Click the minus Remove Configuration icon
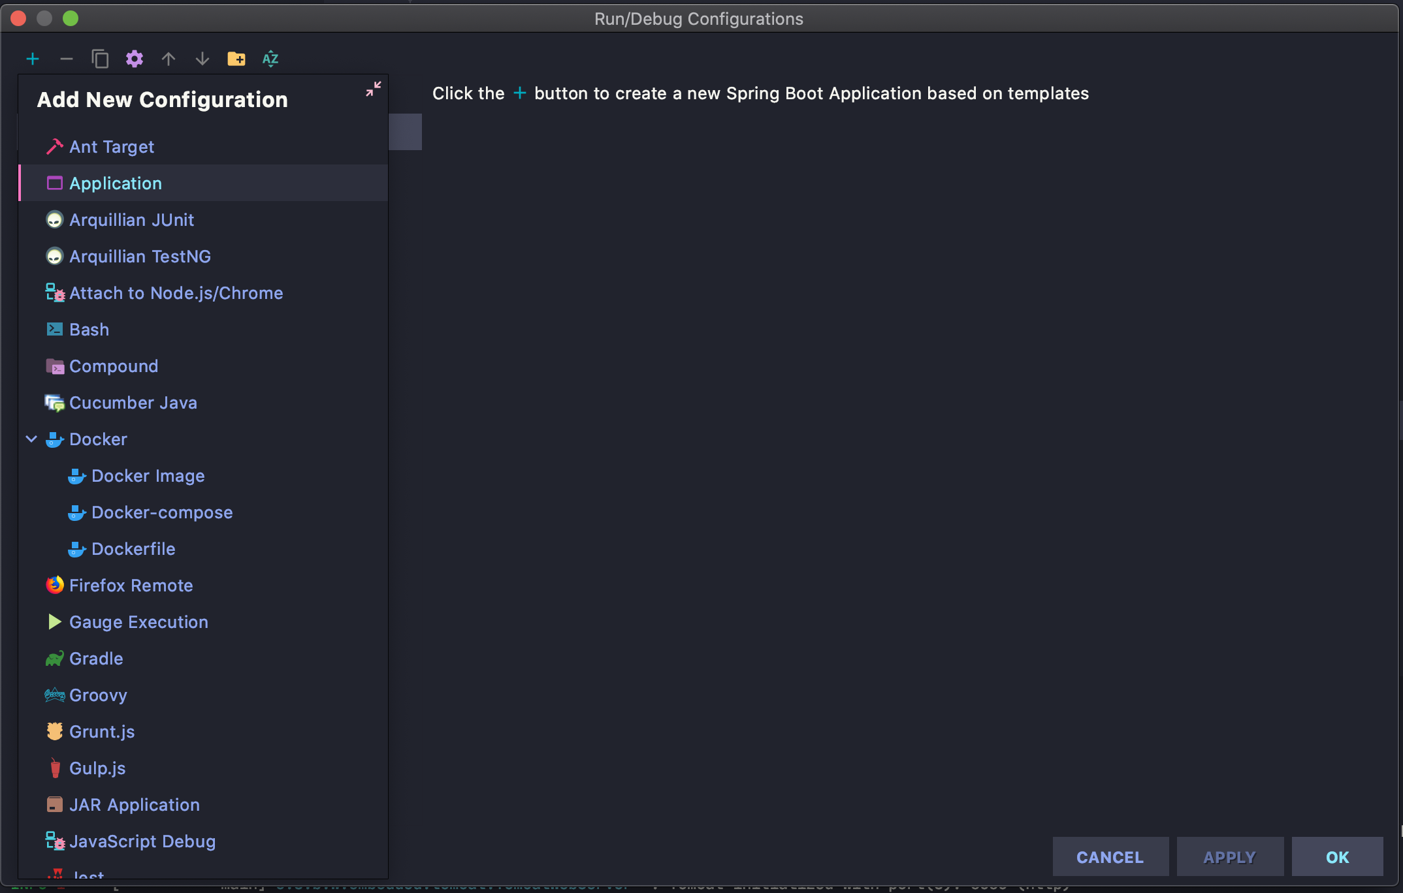 point(66,59)
